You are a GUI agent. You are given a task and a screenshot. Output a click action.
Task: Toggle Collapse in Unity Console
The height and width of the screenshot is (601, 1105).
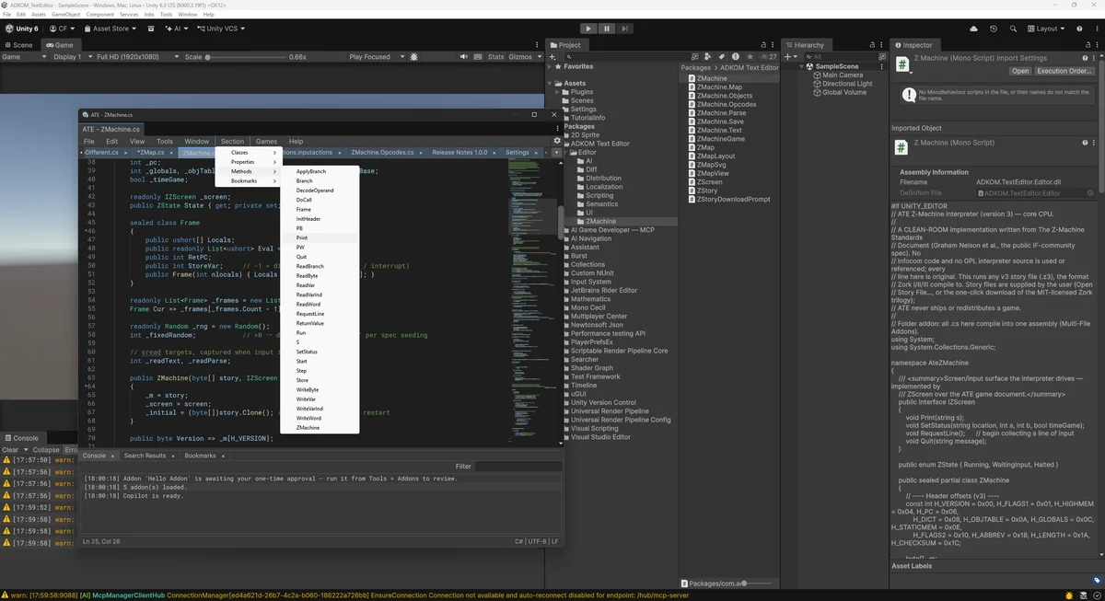[x=46, y=450]
